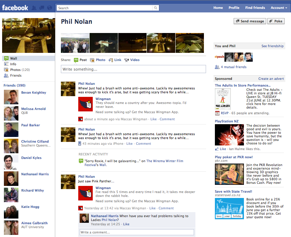This screenshot has width=291, height=237.
Task: Click the Friends icon in sidebar
Action: coord(6,76)
